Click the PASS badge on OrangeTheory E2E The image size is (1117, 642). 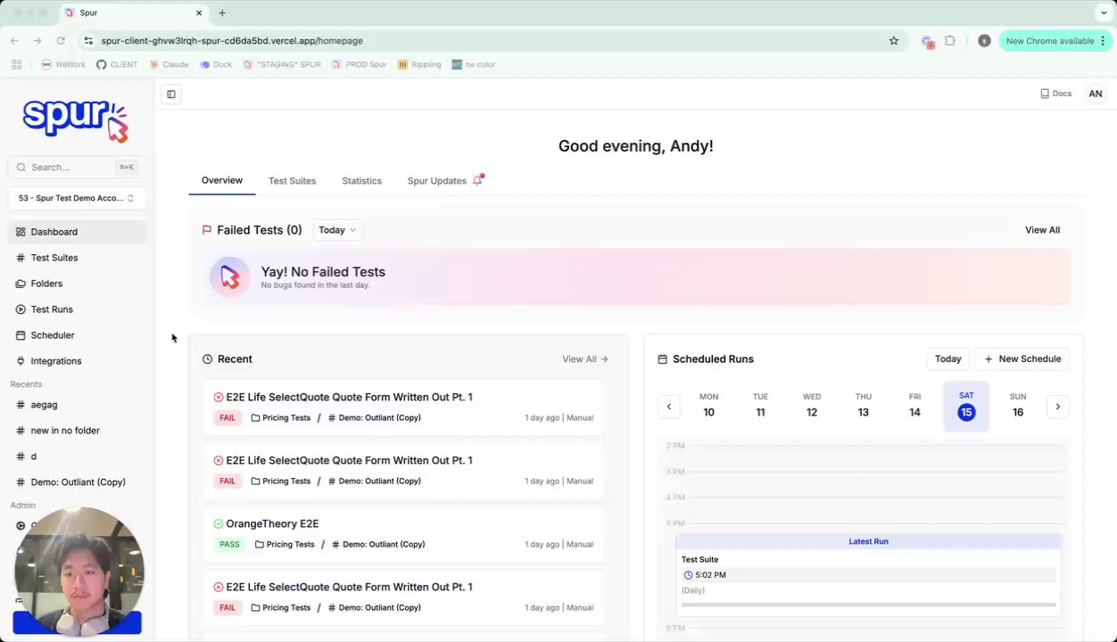click(229, 544)
